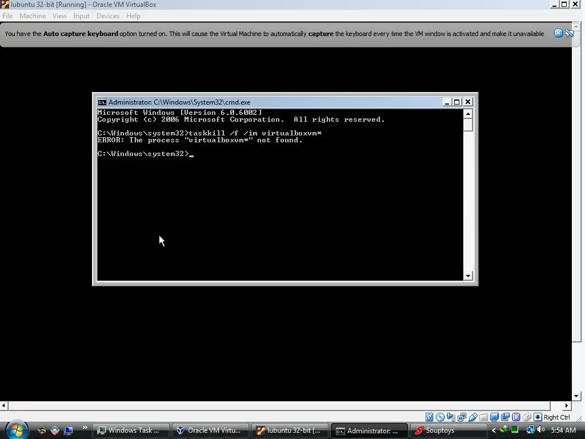
Task: Click the display settings status icon
Action: click(x=494, y=417)
